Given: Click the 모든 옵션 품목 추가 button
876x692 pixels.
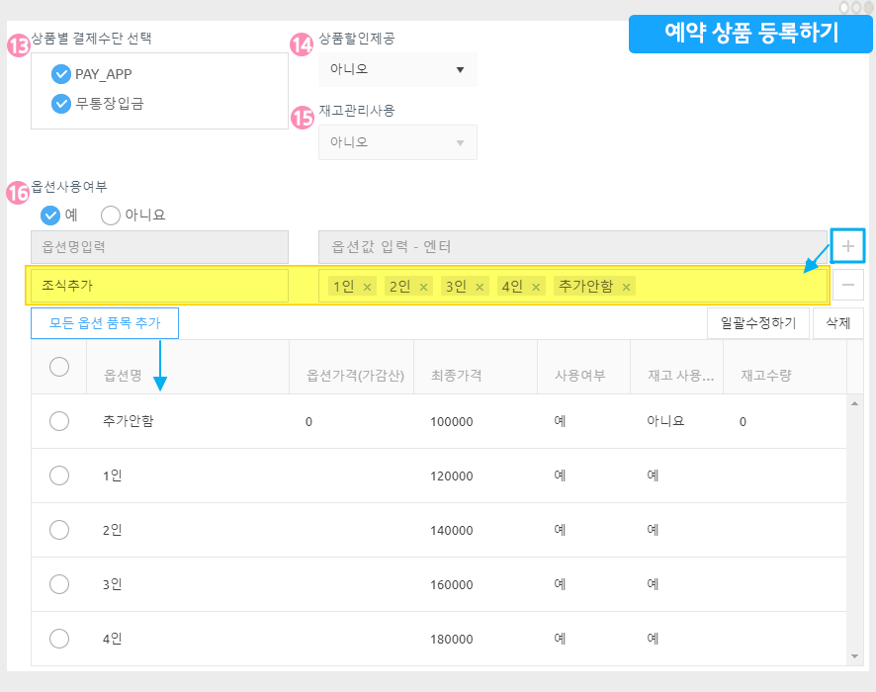Looking at the screenshot, I should [105, 323].
